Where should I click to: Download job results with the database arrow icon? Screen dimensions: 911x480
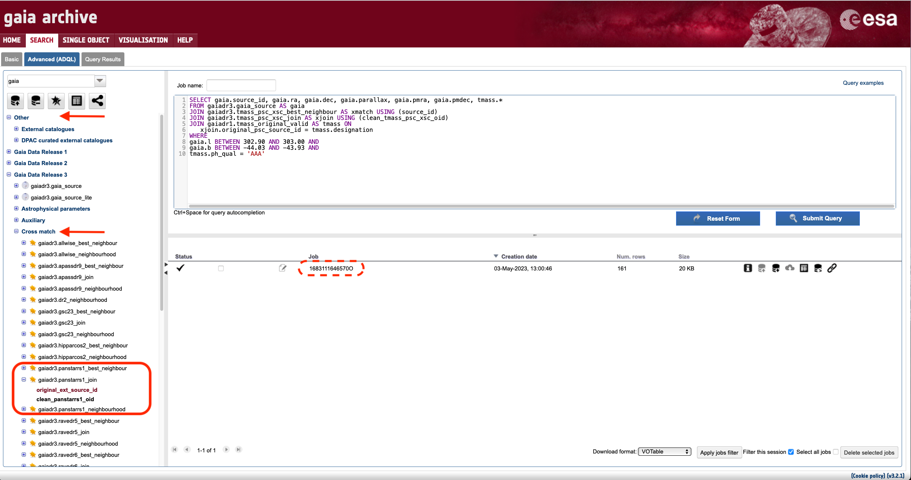click(776, 268)
